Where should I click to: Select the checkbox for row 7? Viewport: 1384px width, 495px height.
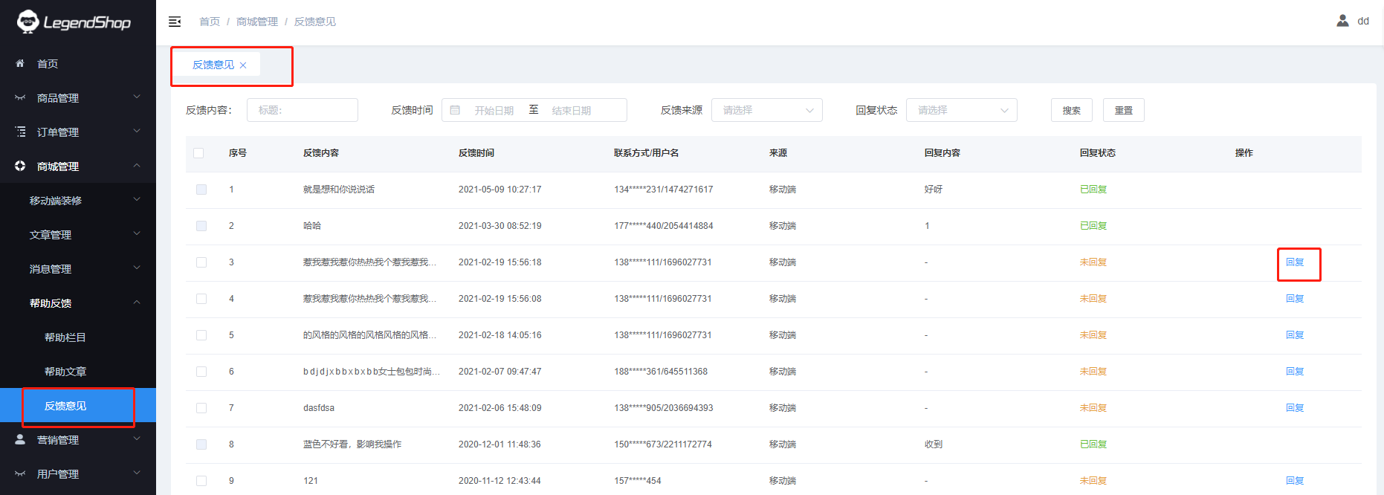pyautogui.click(x=201, y=408)
